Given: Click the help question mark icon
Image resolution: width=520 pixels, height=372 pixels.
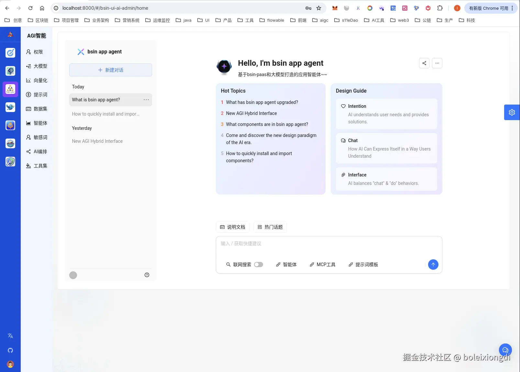Looking at the screenshot, I should click(x=147, y=275).
